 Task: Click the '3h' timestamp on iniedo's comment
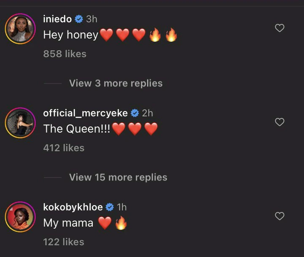(x=92, y=19)
